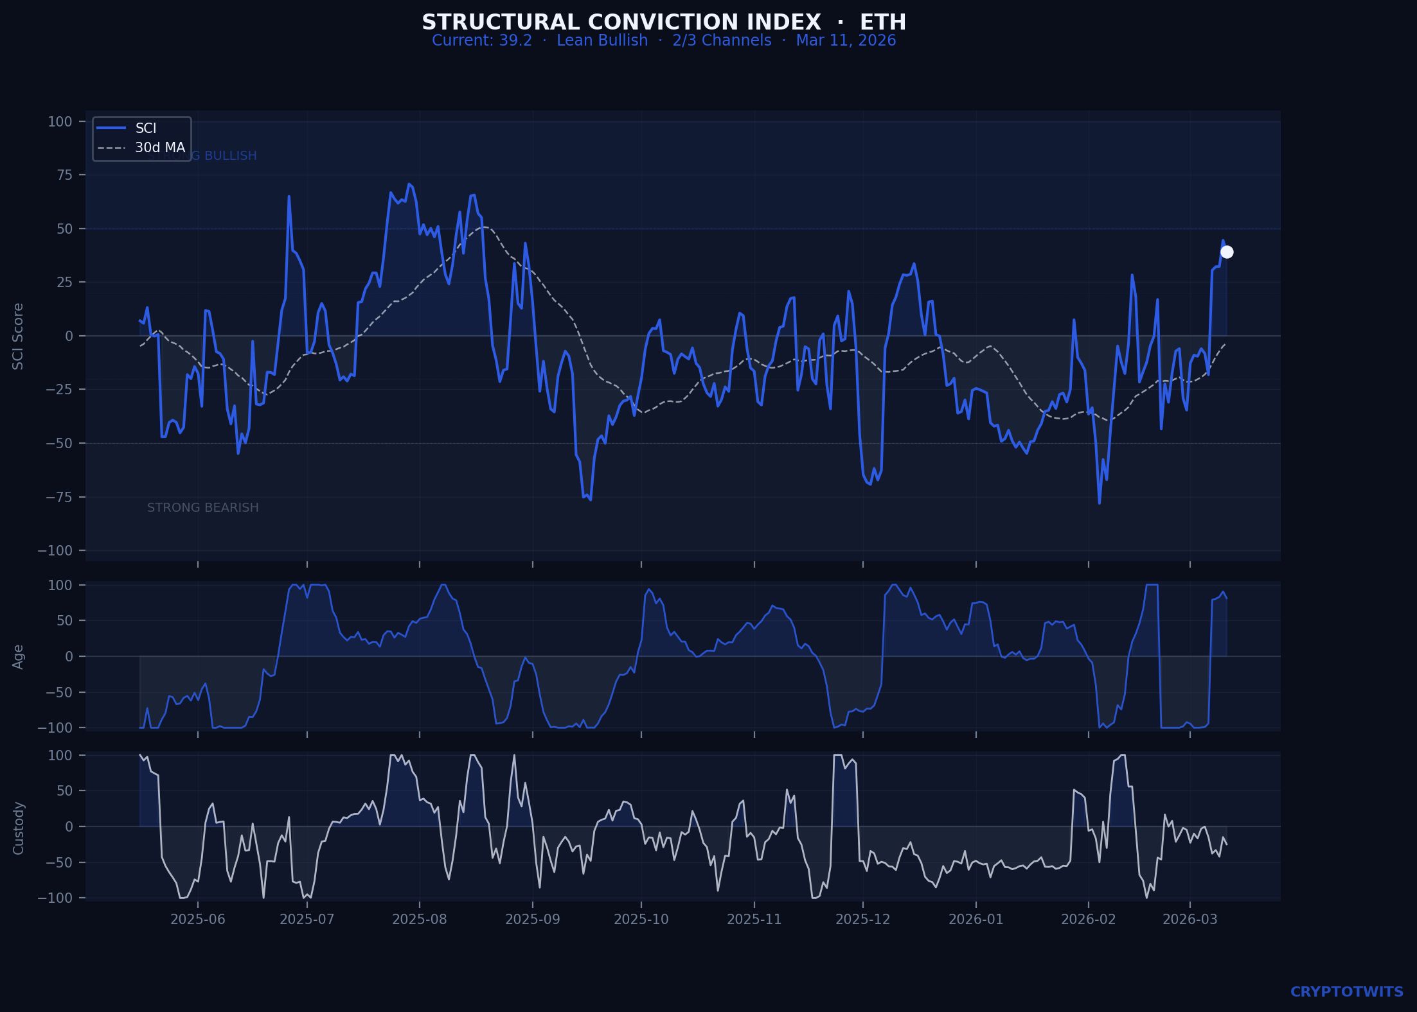Click the Age panel axis label
Image resolution: width=1417 pixels, height=1012 pixels.
click(x=18, y=656)
